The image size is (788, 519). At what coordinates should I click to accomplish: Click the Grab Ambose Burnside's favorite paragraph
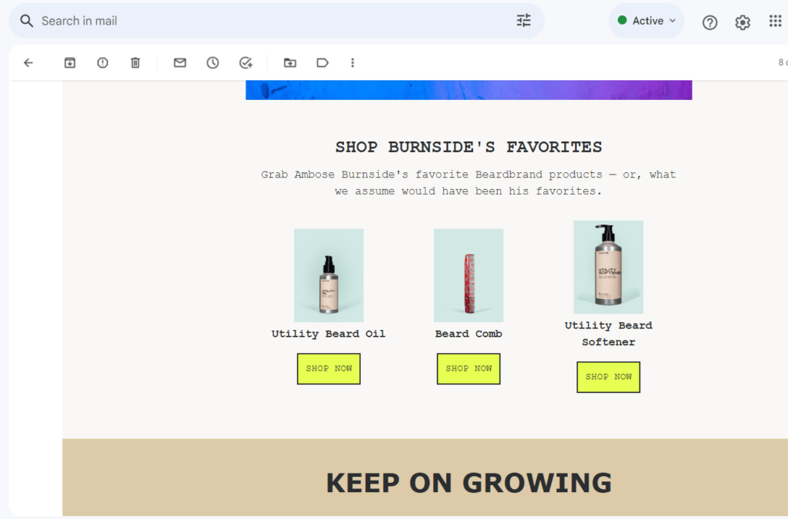click(469, 183)
